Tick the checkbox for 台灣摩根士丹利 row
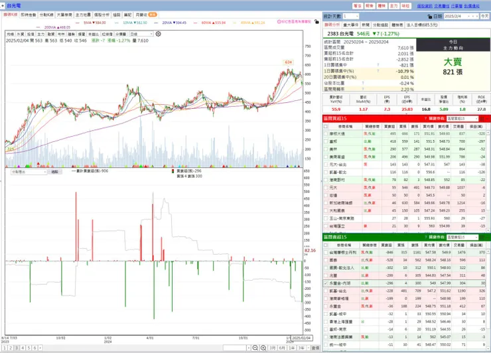 click(x=326, y=252)
